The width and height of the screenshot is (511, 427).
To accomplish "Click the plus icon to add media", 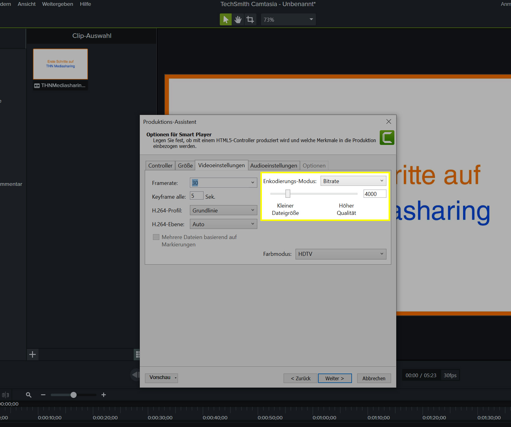I will tap(32, 355).
